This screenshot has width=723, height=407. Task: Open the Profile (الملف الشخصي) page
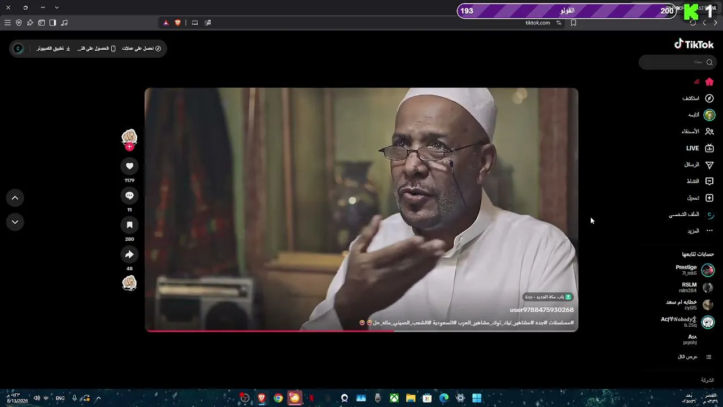tap(692, 215)
